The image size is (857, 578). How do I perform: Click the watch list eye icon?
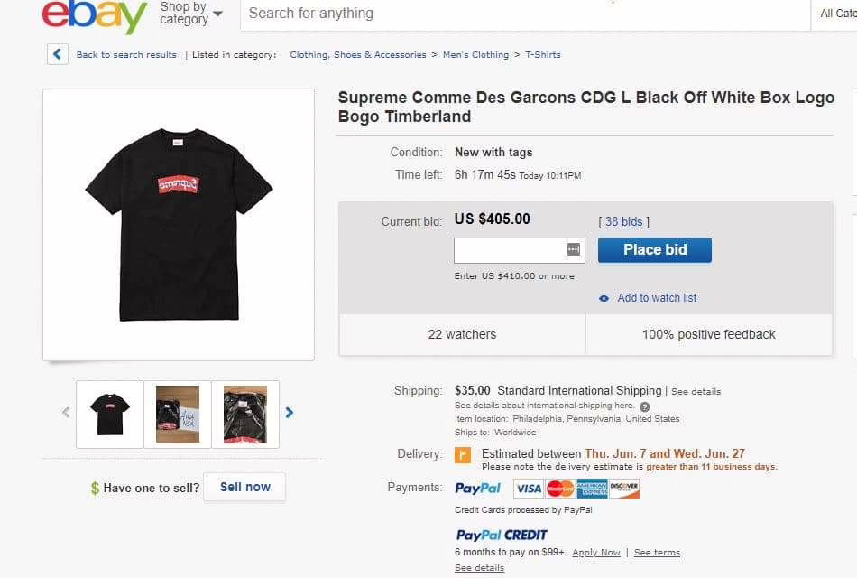click(x=604, y=298)
